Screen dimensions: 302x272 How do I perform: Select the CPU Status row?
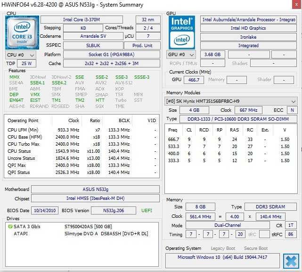coord(82,151)
